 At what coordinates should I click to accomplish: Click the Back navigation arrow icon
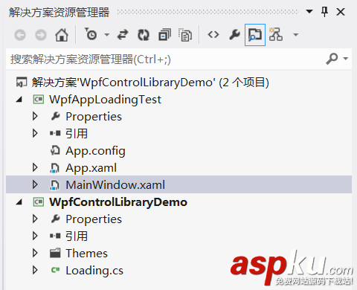pos(20,35)
